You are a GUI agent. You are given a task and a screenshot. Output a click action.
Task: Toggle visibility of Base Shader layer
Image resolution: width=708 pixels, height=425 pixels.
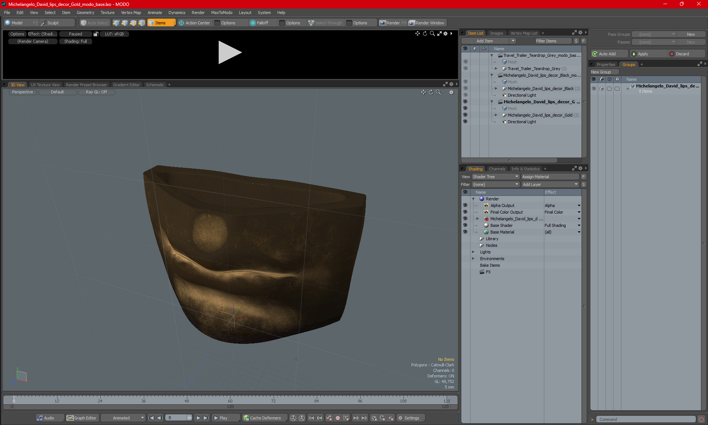(465, 225)
